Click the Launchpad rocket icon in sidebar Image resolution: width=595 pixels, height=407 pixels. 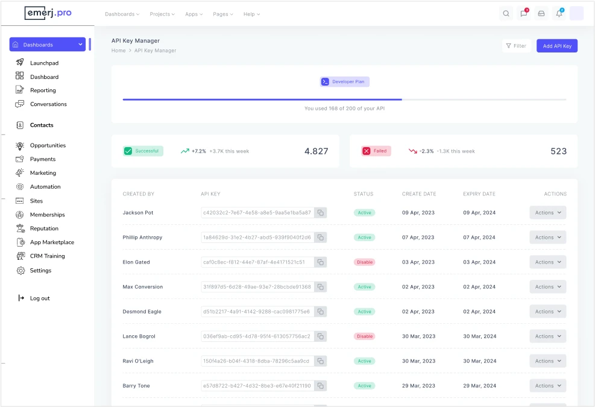click(20, 63)
